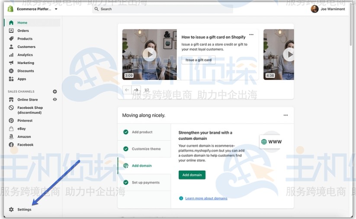Click the Search input field
Screen dimensions: 356x219
[163, 9]
